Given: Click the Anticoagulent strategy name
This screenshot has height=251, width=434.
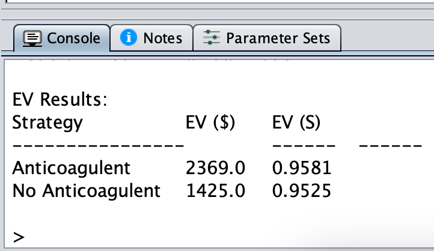Looking at the screenshot, I should 71,168.
